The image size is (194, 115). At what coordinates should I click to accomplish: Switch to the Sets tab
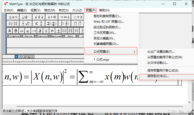click(70, 36)
